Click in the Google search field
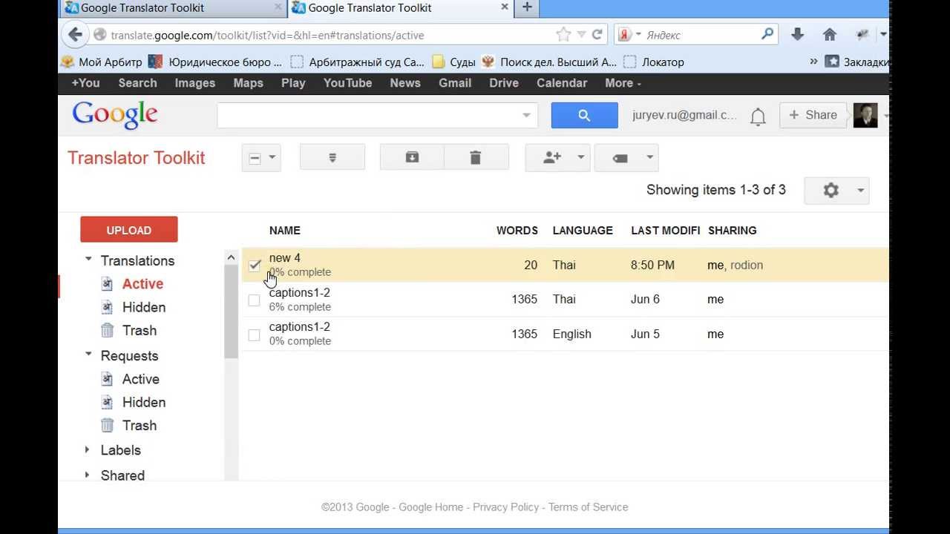The height and width of the screenshot is (534, 950). pos(367,115)
